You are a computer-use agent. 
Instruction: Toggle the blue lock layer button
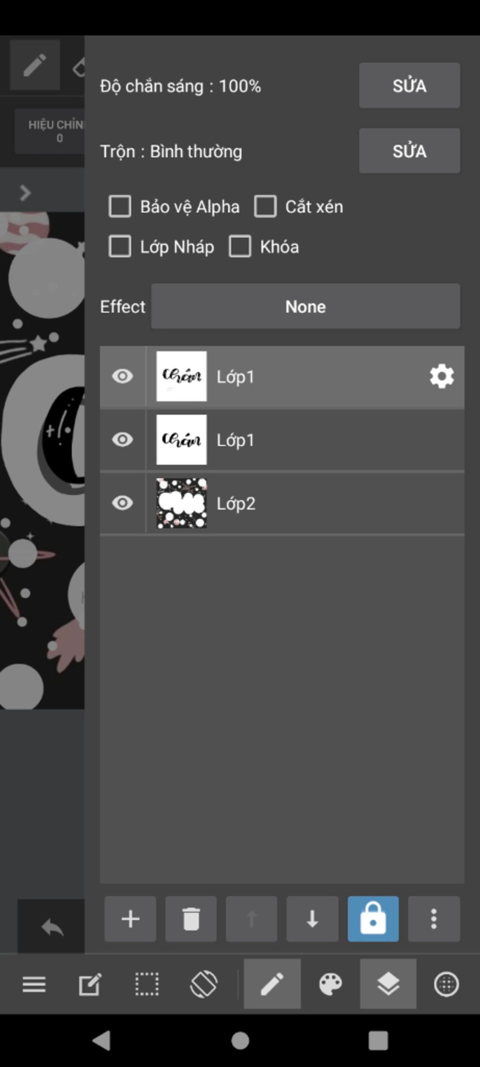[x=373, y=919]
